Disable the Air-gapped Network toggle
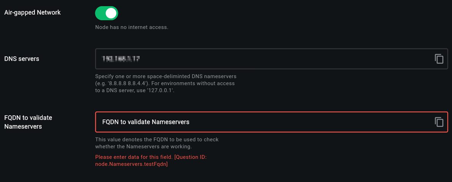Image resolution: width=452 pixels, height=182 pixels. [x=107, y=13]
